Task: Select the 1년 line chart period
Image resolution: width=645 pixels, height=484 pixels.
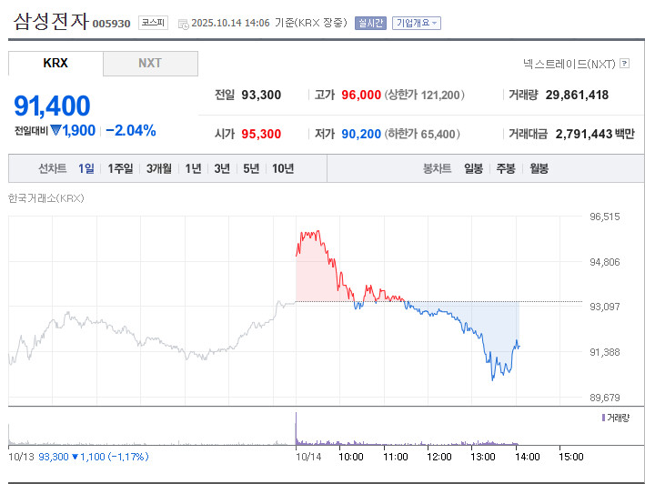Action: (x=193, y=168)
